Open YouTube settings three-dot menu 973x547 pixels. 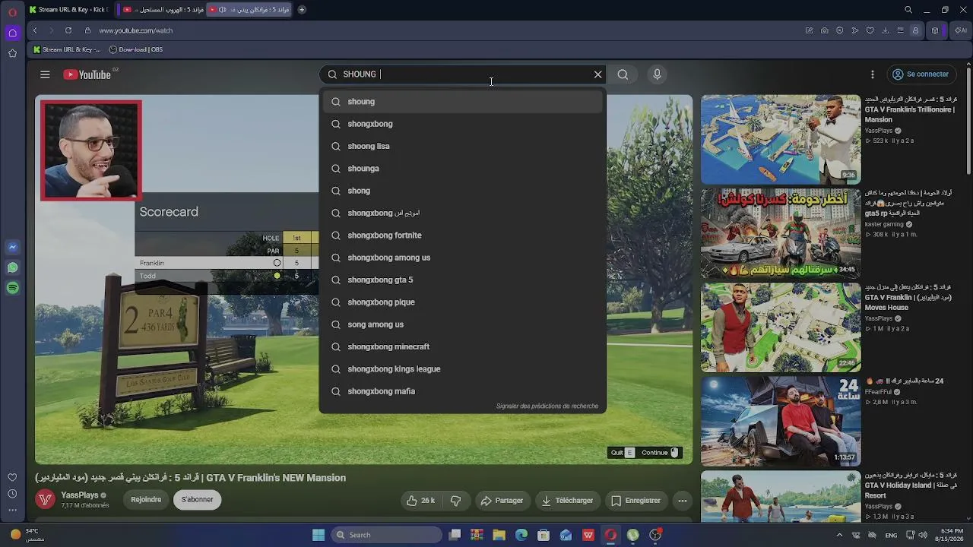(873, 74)
